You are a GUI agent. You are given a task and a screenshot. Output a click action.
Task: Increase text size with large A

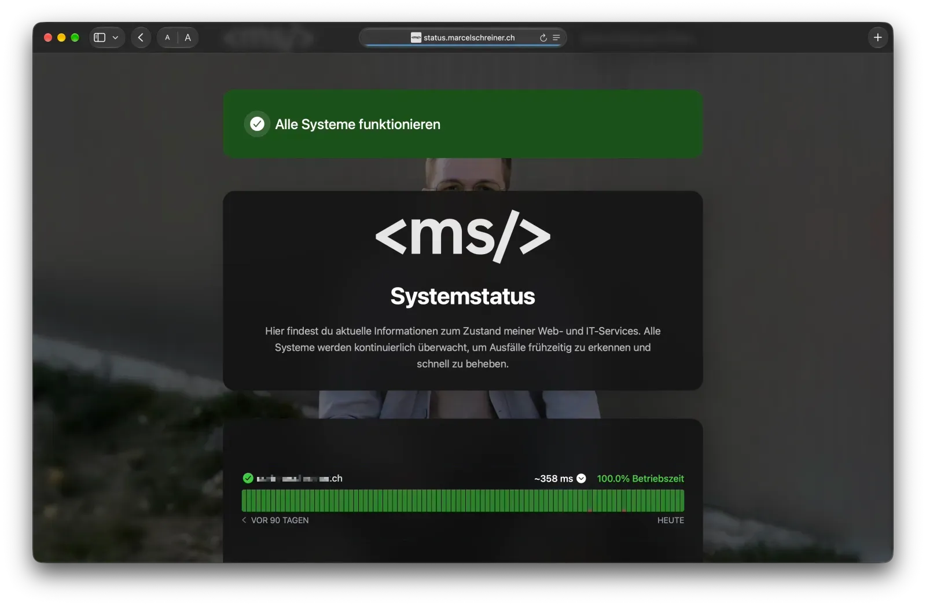pos(188,38)
